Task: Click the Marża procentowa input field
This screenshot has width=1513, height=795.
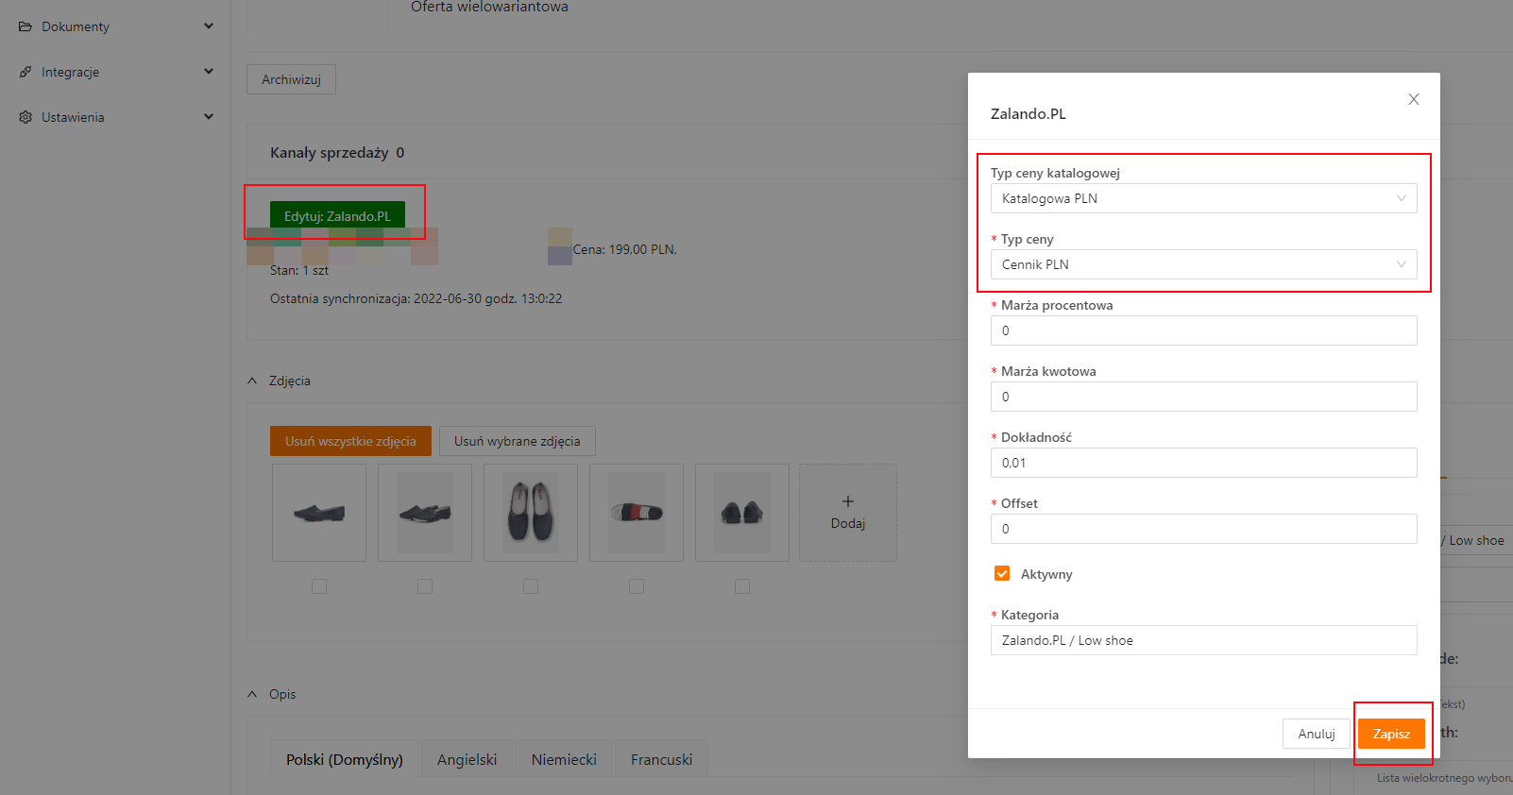Action: (x=1203, y=330)
